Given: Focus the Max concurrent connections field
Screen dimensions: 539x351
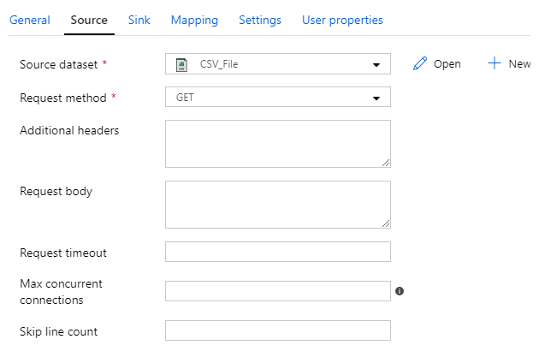Looking at the screenshot, I should 277,291.
